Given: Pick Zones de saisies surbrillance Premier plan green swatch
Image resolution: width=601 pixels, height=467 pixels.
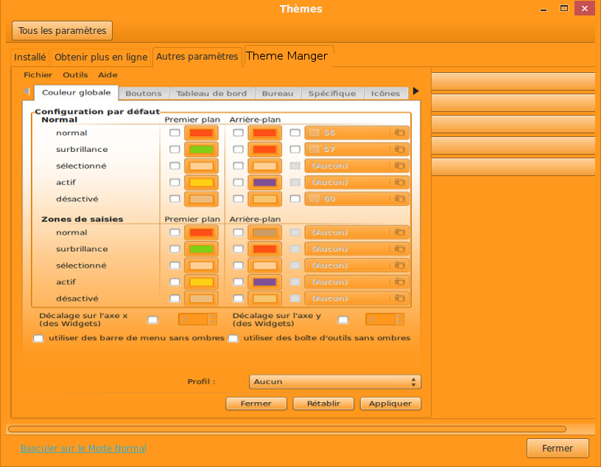Looking at the screenshot, I should [x=201, y=249].
